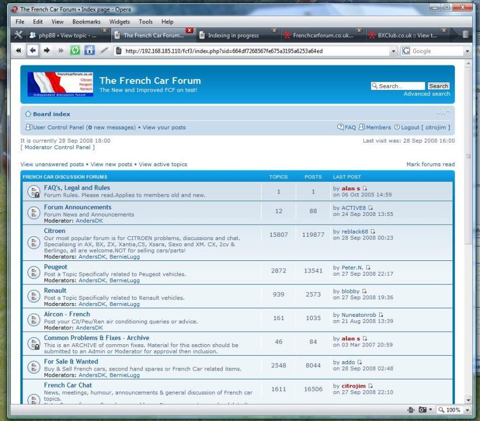Open the Home page icon
This screenshot has height=421, width=480.
coord(89,50)
